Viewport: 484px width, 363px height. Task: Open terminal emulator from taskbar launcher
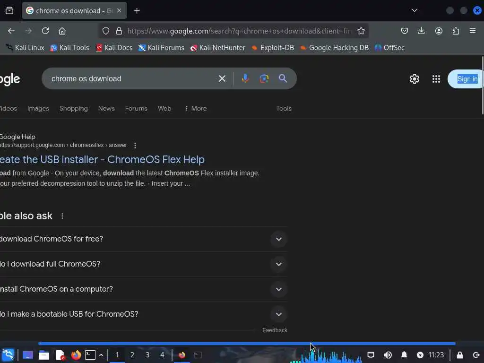[x=90, y=355]
